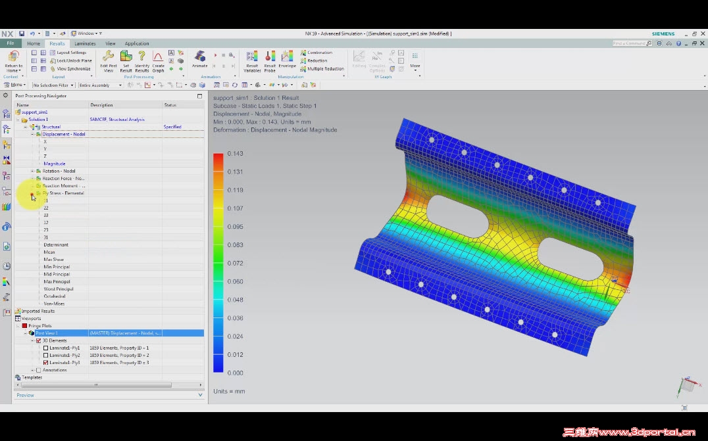Click the red band of color legend
This screenshot has width=708, height=441.
coord(218,162)
